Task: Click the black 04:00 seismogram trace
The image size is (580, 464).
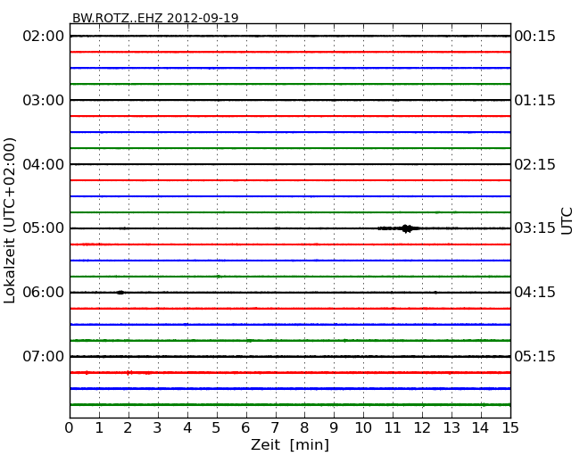Action: coord(290,164)
